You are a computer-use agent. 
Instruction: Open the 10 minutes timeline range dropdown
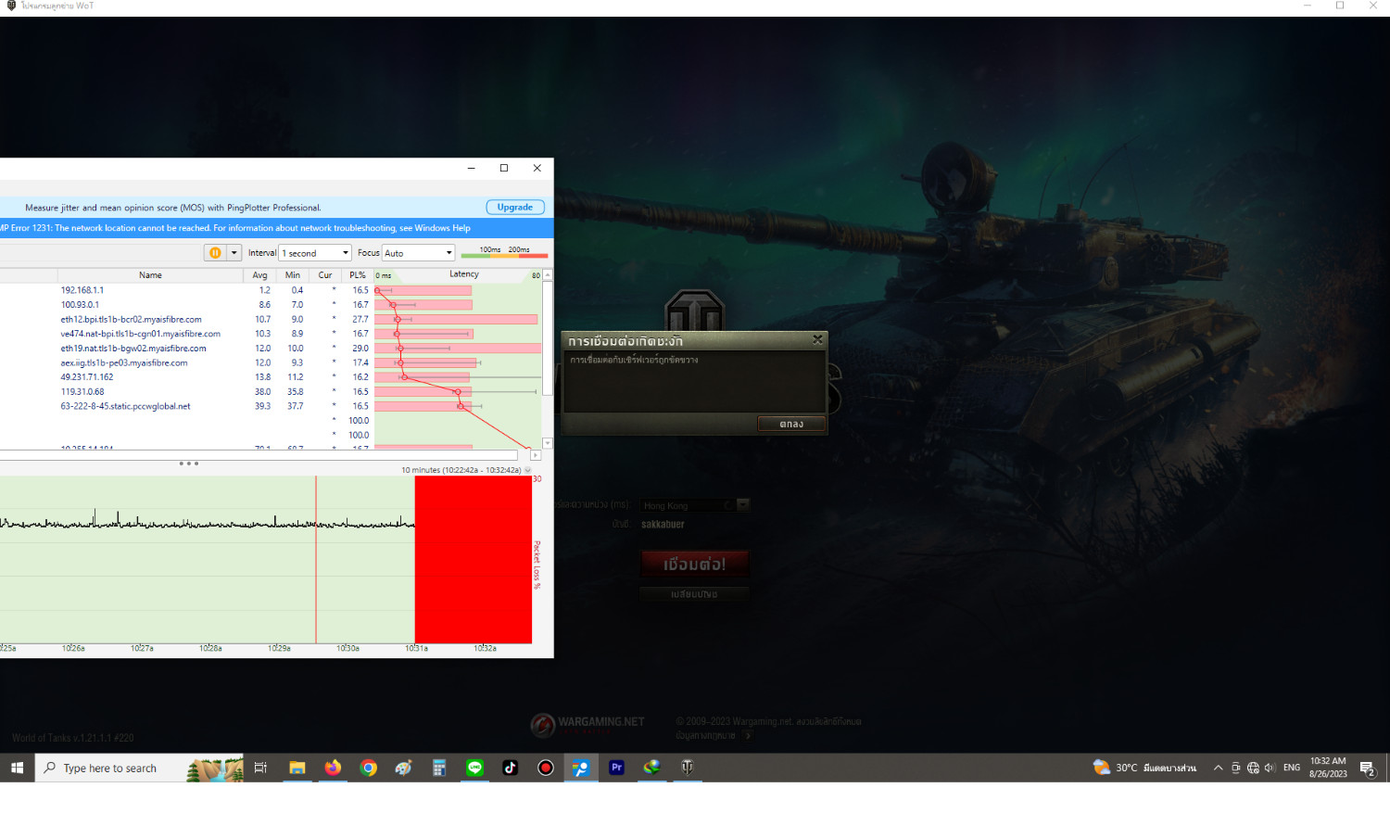point(528,470)
